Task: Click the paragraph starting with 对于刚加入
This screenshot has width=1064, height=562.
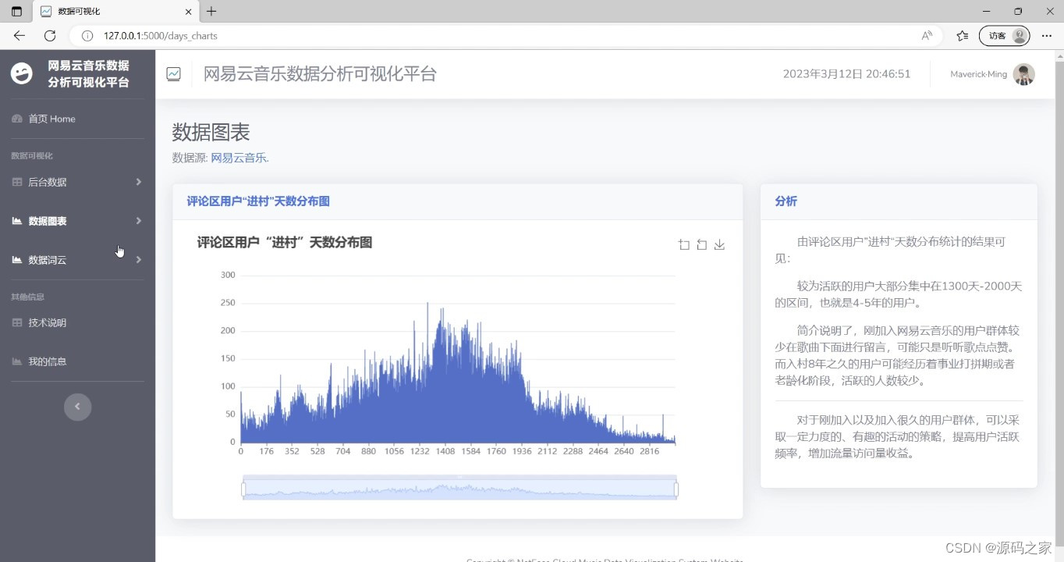Action: point(899,436)
